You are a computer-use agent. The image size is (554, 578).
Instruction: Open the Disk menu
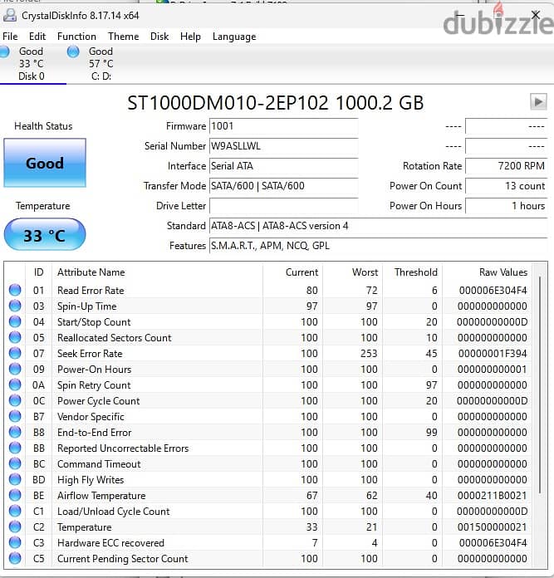[x=159, y=37]
